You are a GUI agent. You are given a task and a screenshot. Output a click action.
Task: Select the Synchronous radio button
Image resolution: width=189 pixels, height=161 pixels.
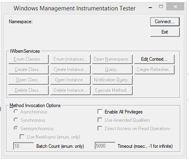[16, 120]
